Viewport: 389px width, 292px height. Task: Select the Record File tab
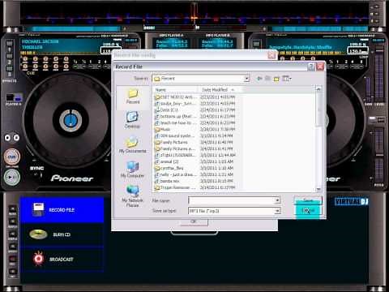(x=62, y=210)
